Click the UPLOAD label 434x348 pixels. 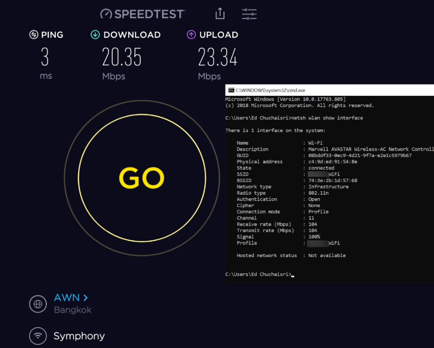tap(219, 35)
